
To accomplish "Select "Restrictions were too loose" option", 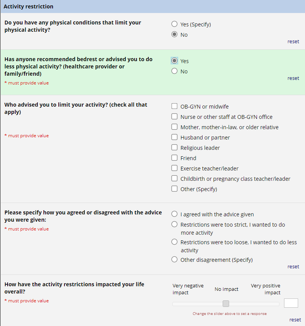I will click(174, 241).
